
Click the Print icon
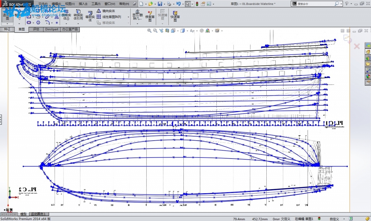[x=169, y=4]
